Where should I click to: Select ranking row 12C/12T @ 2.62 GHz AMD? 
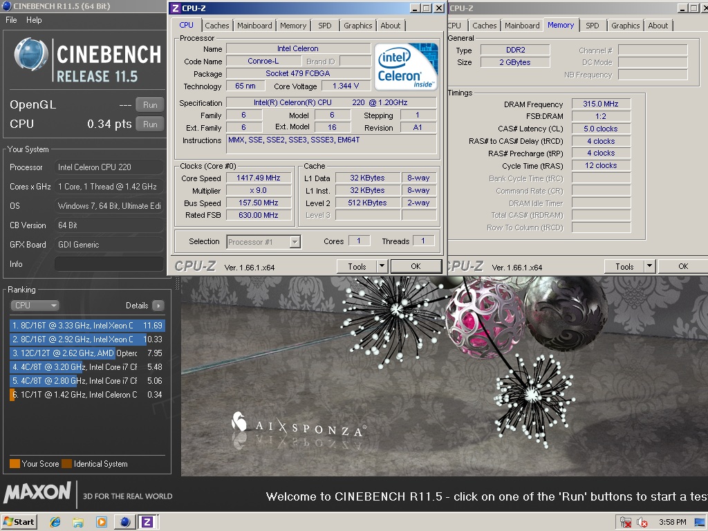click(x=87, y=353)
